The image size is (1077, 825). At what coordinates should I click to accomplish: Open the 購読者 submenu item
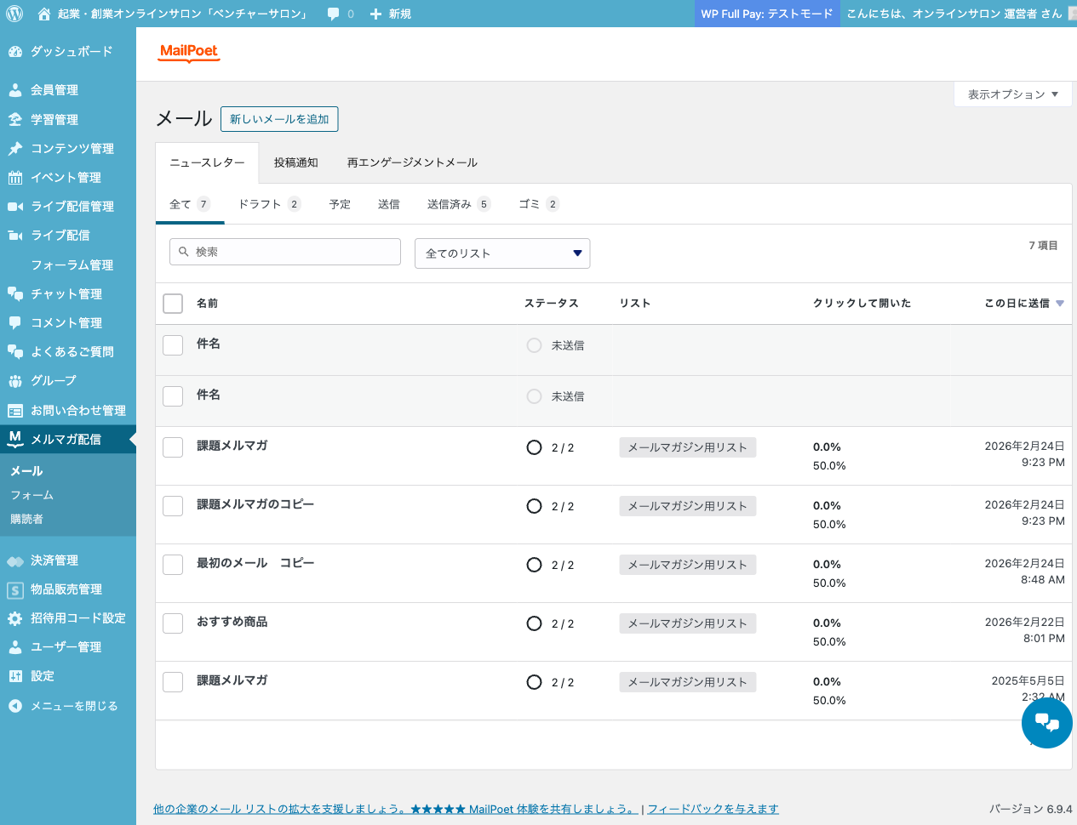(26, 519)
